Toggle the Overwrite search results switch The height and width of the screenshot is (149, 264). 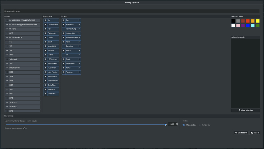(x=25, y=128)
